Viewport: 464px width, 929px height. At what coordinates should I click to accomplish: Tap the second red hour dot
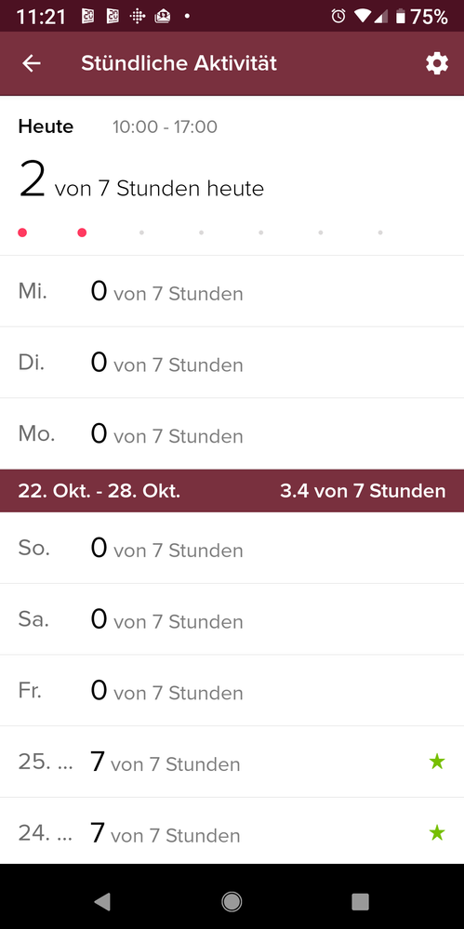(x=83, y=232)
